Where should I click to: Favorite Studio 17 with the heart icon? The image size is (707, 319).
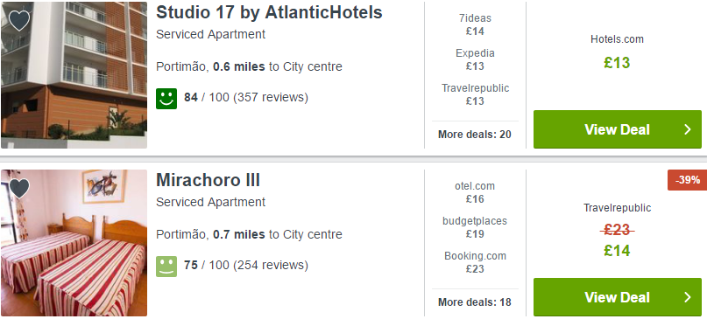tap(19, 21)
